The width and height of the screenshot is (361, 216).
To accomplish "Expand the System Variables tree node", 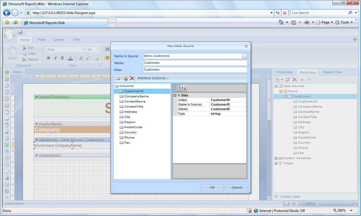I will coord(276,158).
